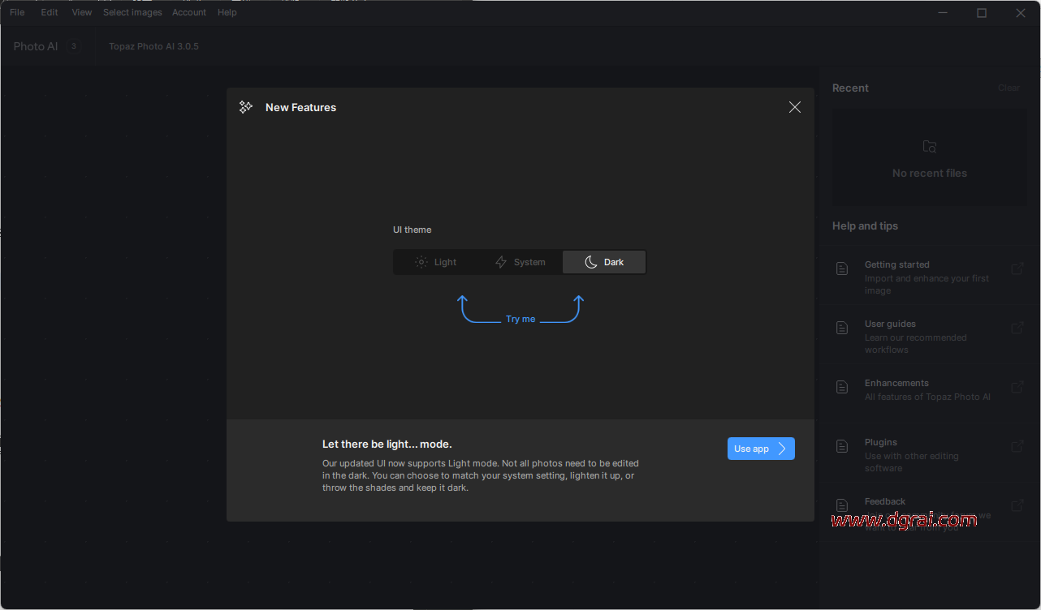Maximize the Topaz Photo AI window
This screenshot has height=610, width=1041.
[x=982, y=13]
